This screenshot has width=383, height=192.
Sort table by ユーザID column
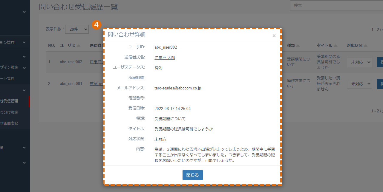(70, 45)
